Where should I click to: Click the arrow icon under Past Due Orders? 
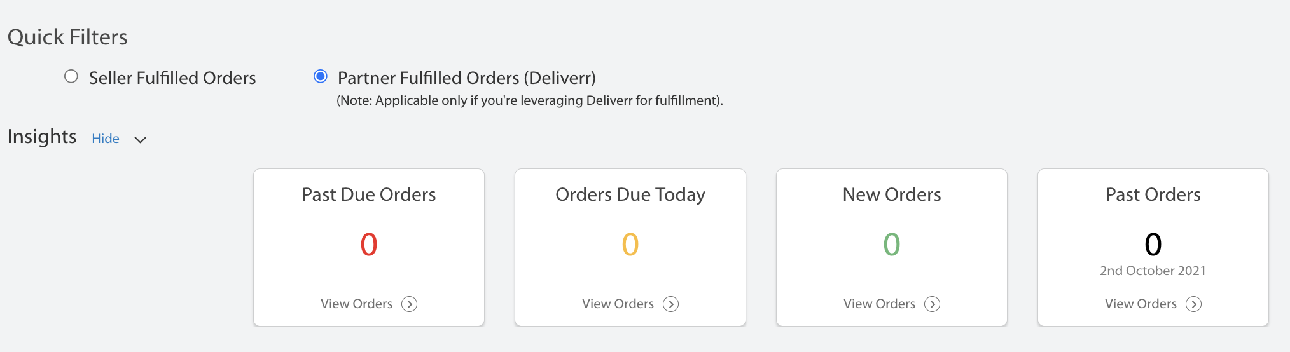(x=410, y=304)
